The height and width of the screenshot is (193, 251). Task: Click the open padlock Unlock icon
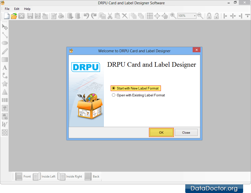pos(216,16)
